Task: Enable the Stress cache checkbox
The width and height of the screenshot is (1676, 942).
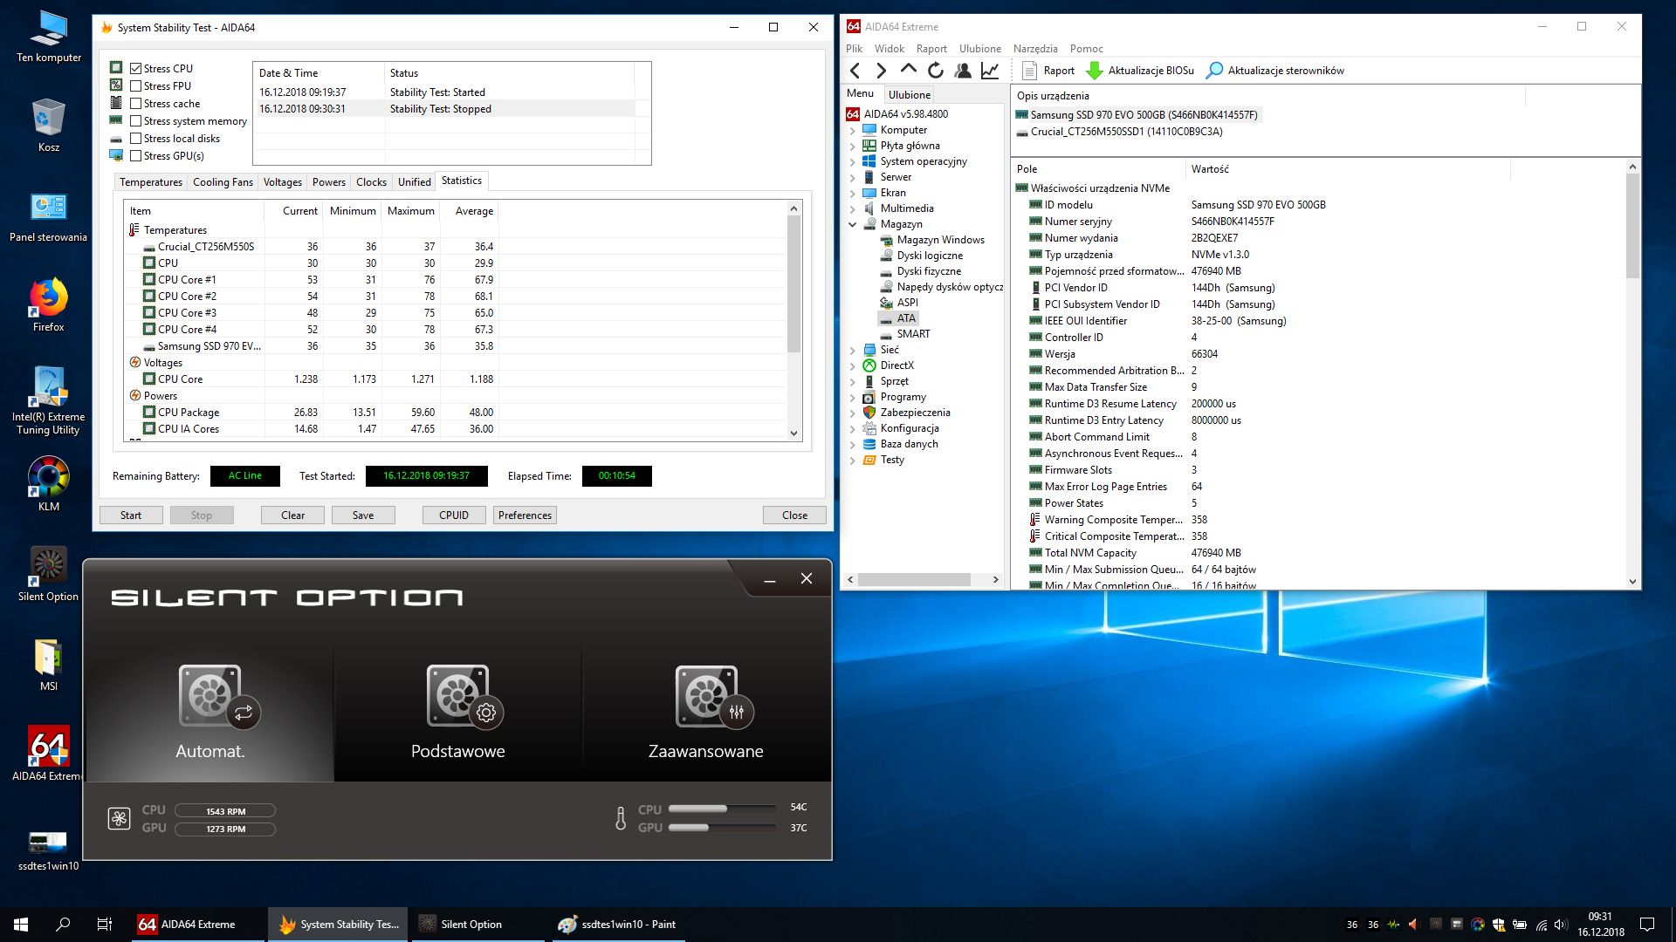Action: pos(135,103)
